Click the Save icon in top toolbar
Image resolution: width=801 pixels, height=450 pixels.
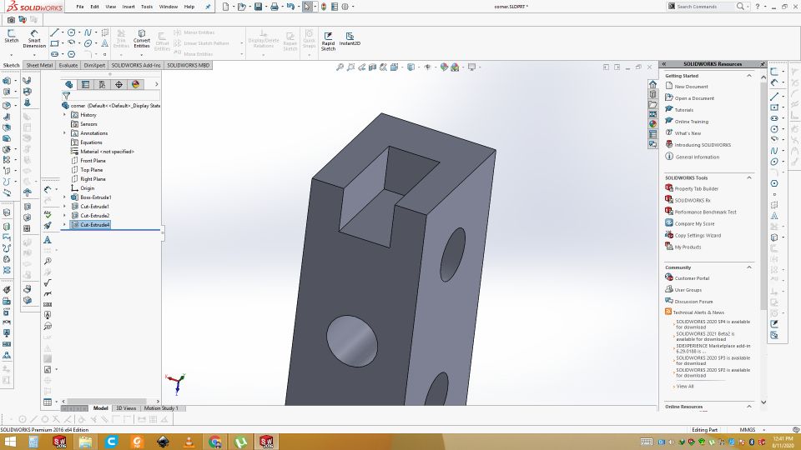258,7
